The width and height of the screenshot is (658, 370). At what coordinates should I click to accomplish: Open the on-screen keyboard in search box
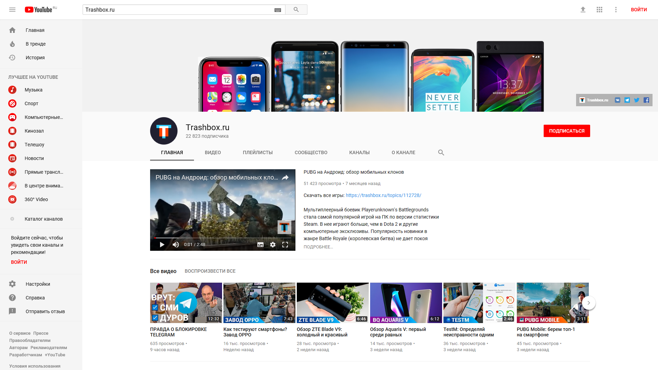[x=278, y=10]
